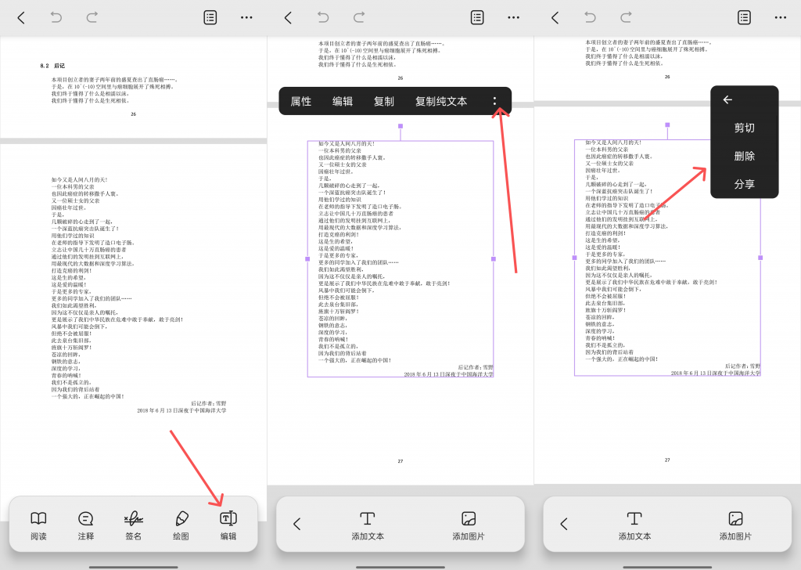
Task: Tap 添加文本 in the middle screen
Action: [x=367, y=524]
